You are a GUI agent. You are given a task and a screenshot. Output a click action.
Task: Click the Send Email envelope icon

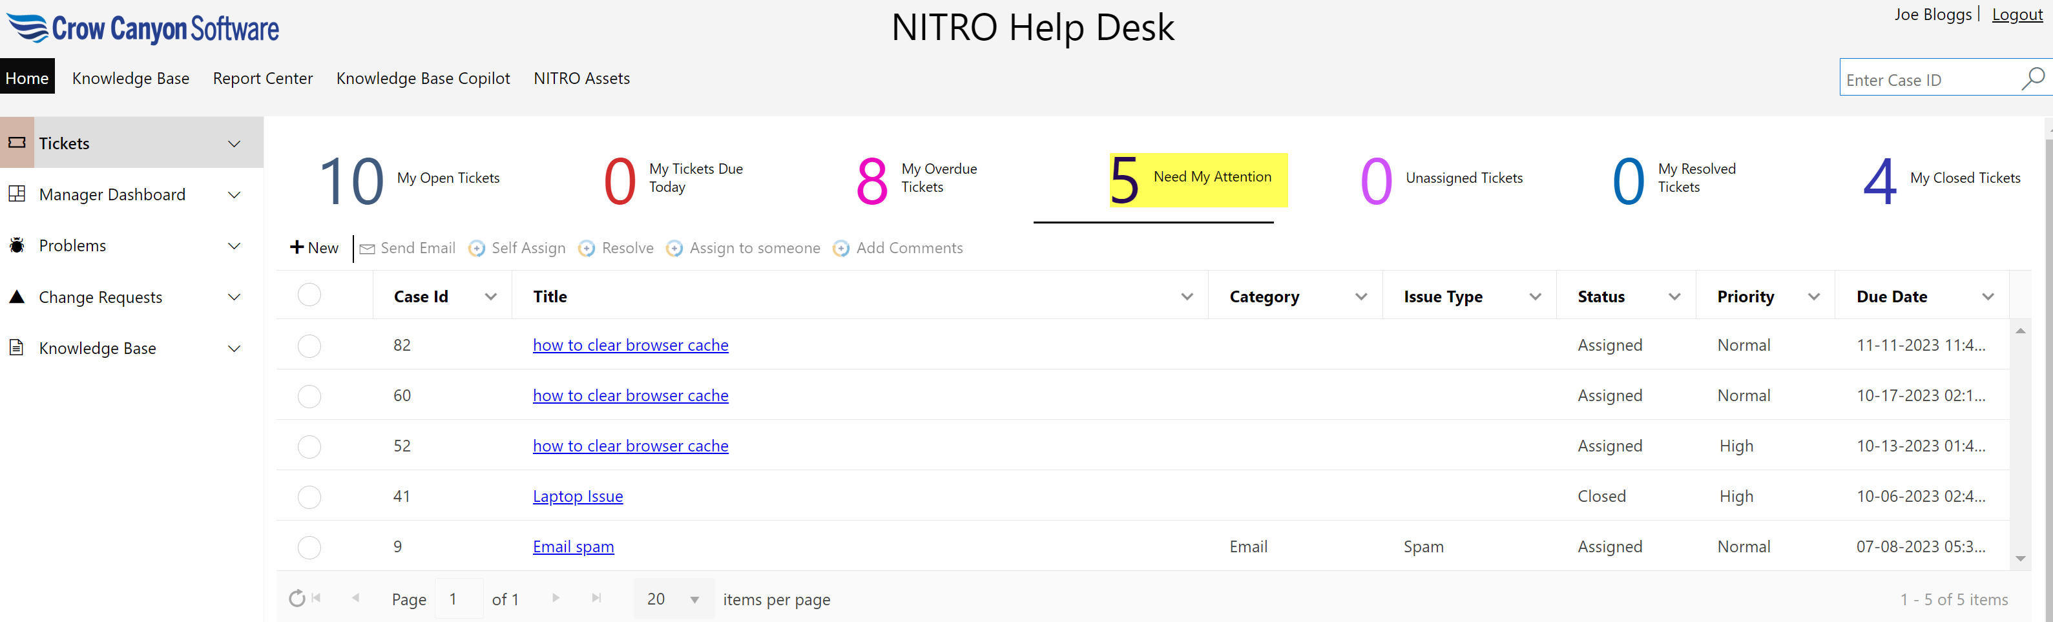click(368, 249)
